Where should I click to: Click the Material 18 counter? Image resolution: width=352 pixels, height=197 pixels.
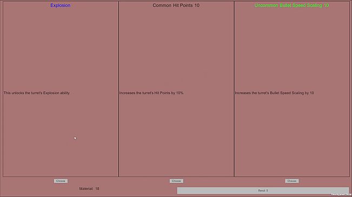(89, 189)
